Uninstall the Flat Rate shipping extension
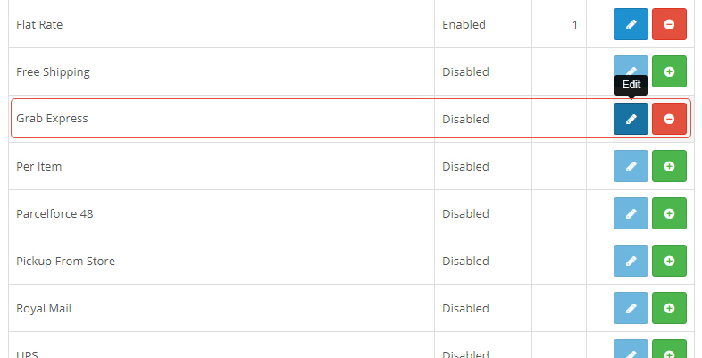 coord(669,24)
